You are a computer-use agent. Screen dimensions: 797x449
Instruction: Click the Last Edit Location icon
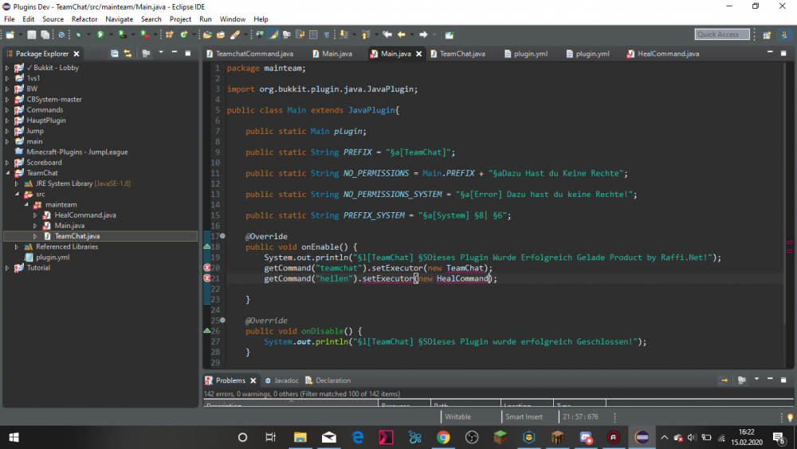[x=387, y=34]
